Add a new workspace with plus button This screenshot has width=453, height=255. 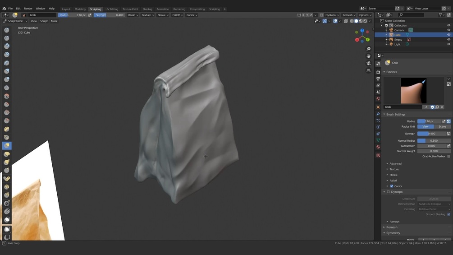click(x=224, y=9)
